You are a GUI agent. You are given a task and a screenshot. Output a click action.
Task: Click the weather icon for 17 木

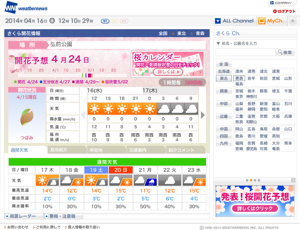point(47,180)
